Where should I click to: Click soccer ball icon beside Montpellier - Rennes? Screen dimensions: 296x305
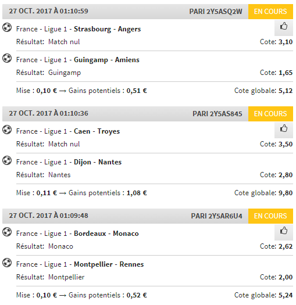pos(7,263)
